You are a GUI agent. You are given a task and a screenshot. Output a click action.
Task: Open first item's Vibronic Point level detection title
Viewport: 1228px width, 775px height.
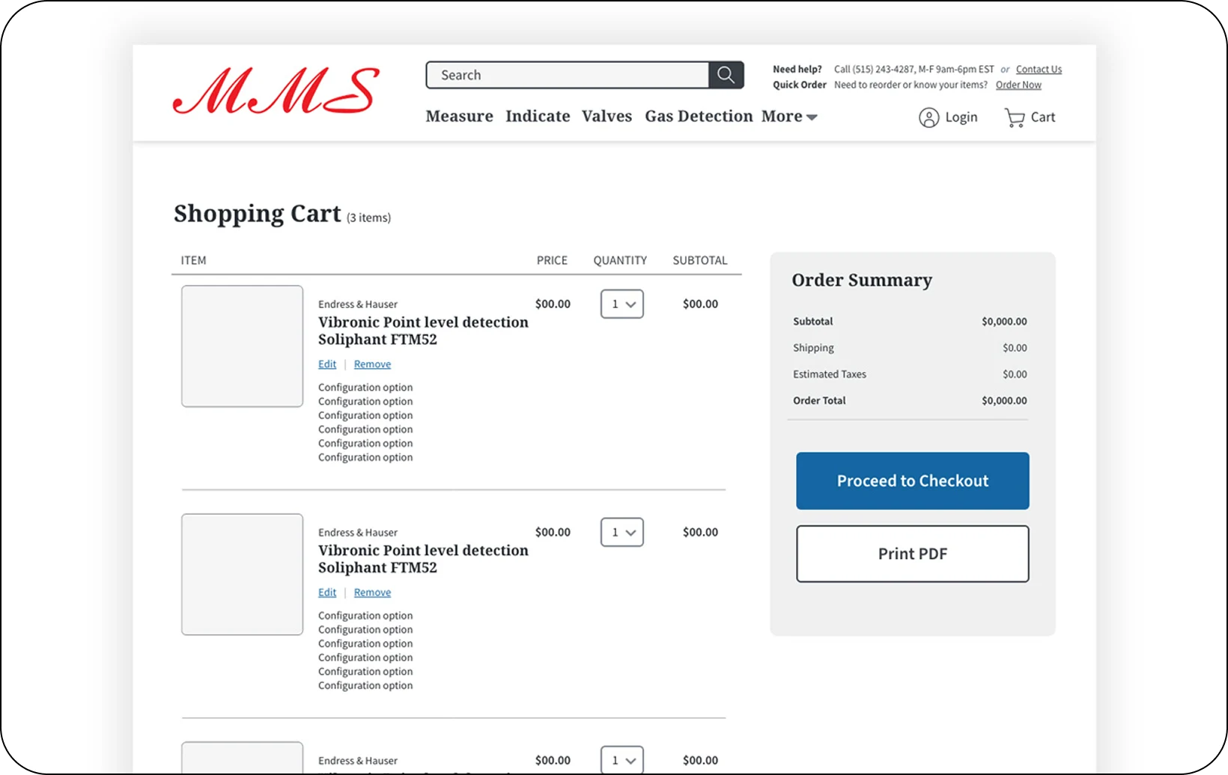point(423,331)
